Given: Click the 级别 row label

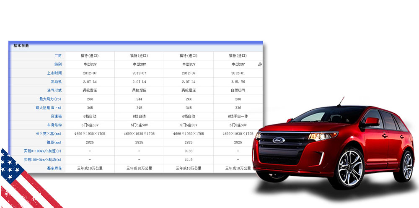Looking at the screenshot, I should [57, 65].
